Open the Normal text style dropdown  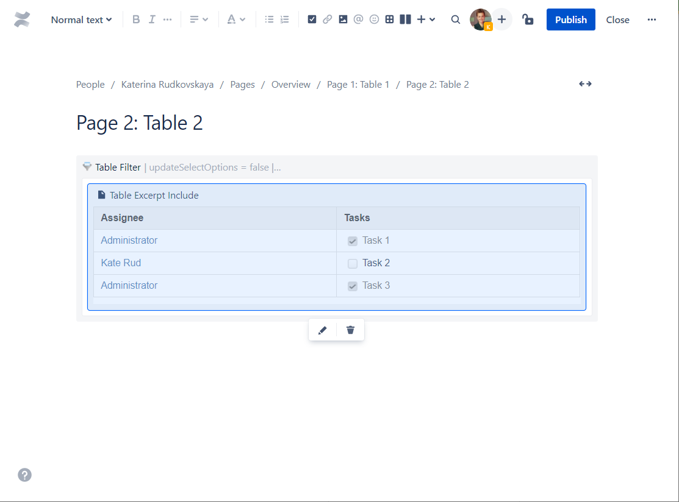pos(81,19)
